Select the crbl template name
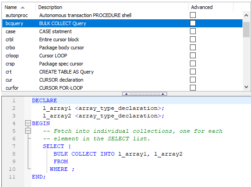Screen dimensions: 251x187 (9, 39)
